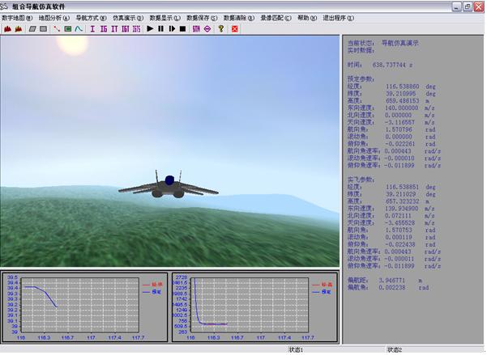Open the 数字地图 menu
The height and width of the screenshot is (355, 487).
pyautogui.click(x=16, y=17)
